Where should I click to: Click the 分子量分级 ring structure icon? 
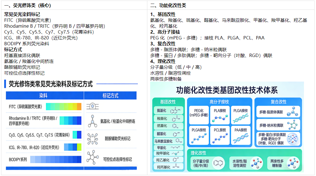tap(218, 163)
